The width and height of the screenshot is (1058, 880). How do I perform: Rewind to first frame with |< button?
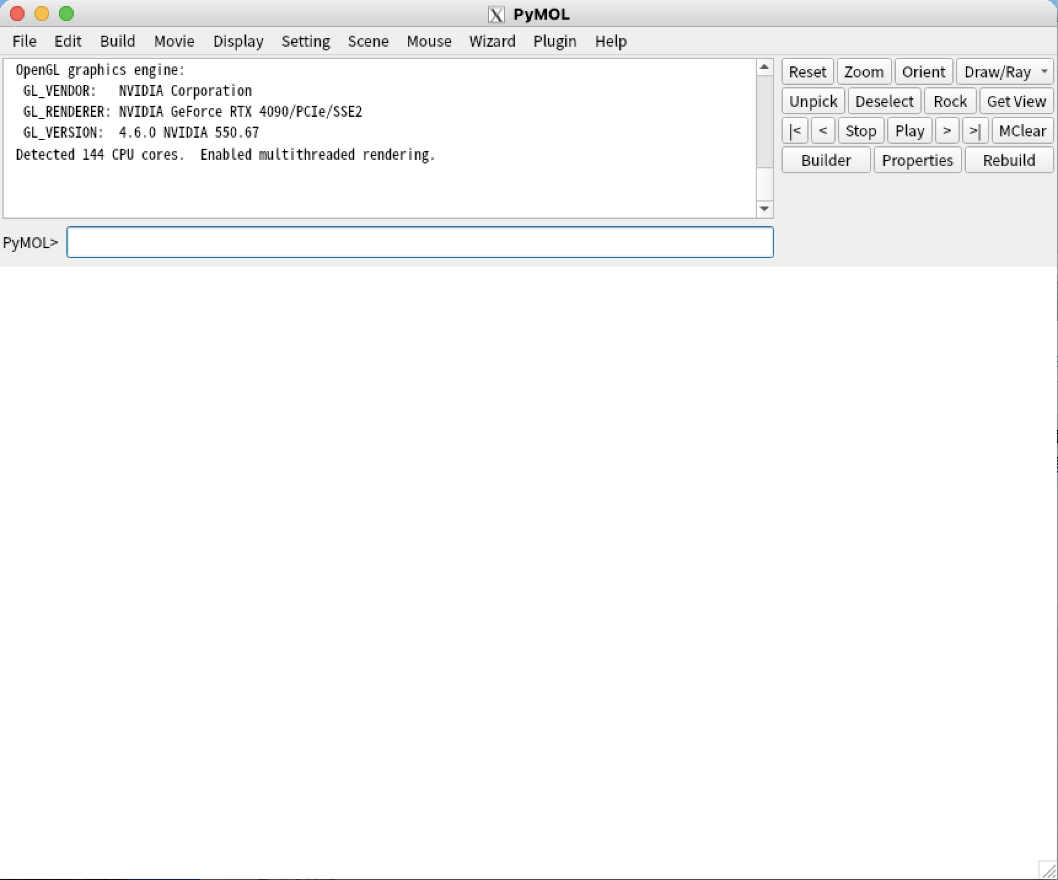(x=795, y=131)
